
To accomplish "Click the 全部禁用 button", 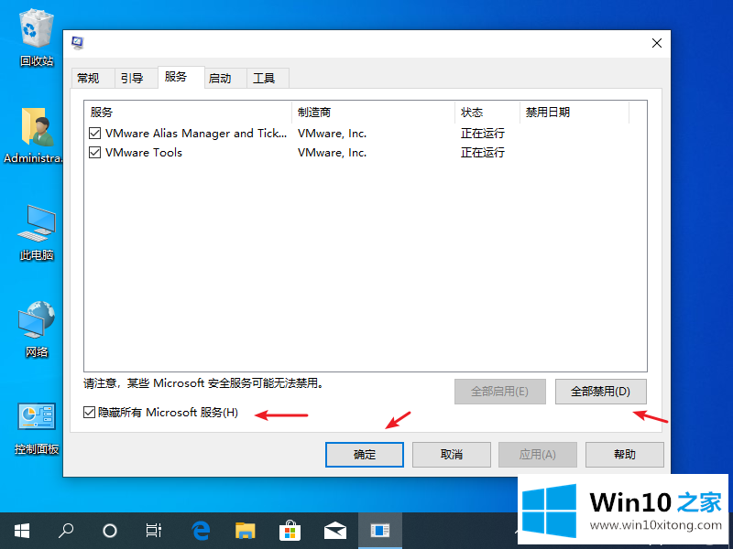I will [x=600, y=392].
